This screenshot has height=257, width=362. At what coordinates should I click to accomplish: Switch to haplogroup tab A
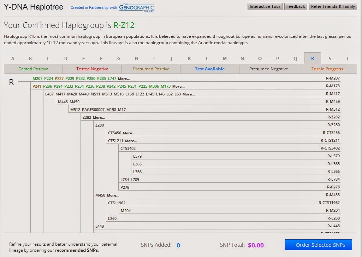pyautogui.click(x=13, y=58)
